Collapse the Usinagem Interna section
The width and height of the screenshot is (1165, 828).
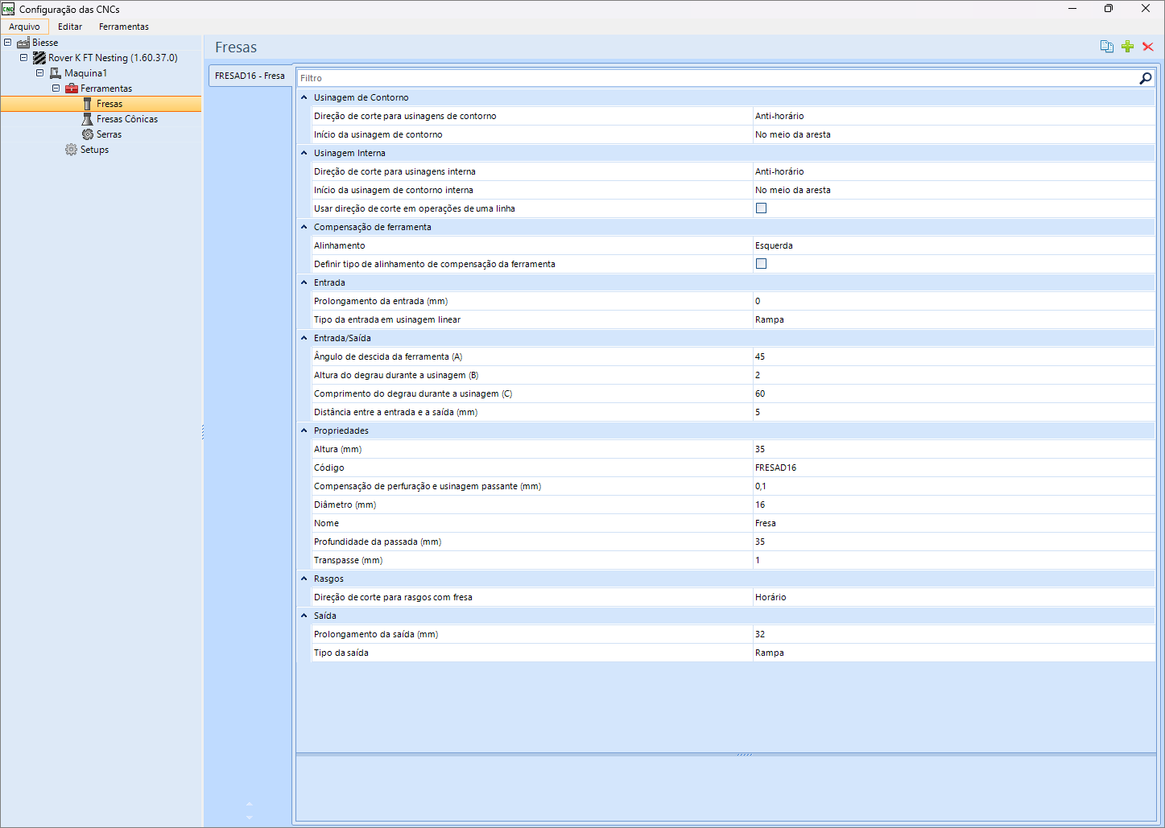point(304,153)
